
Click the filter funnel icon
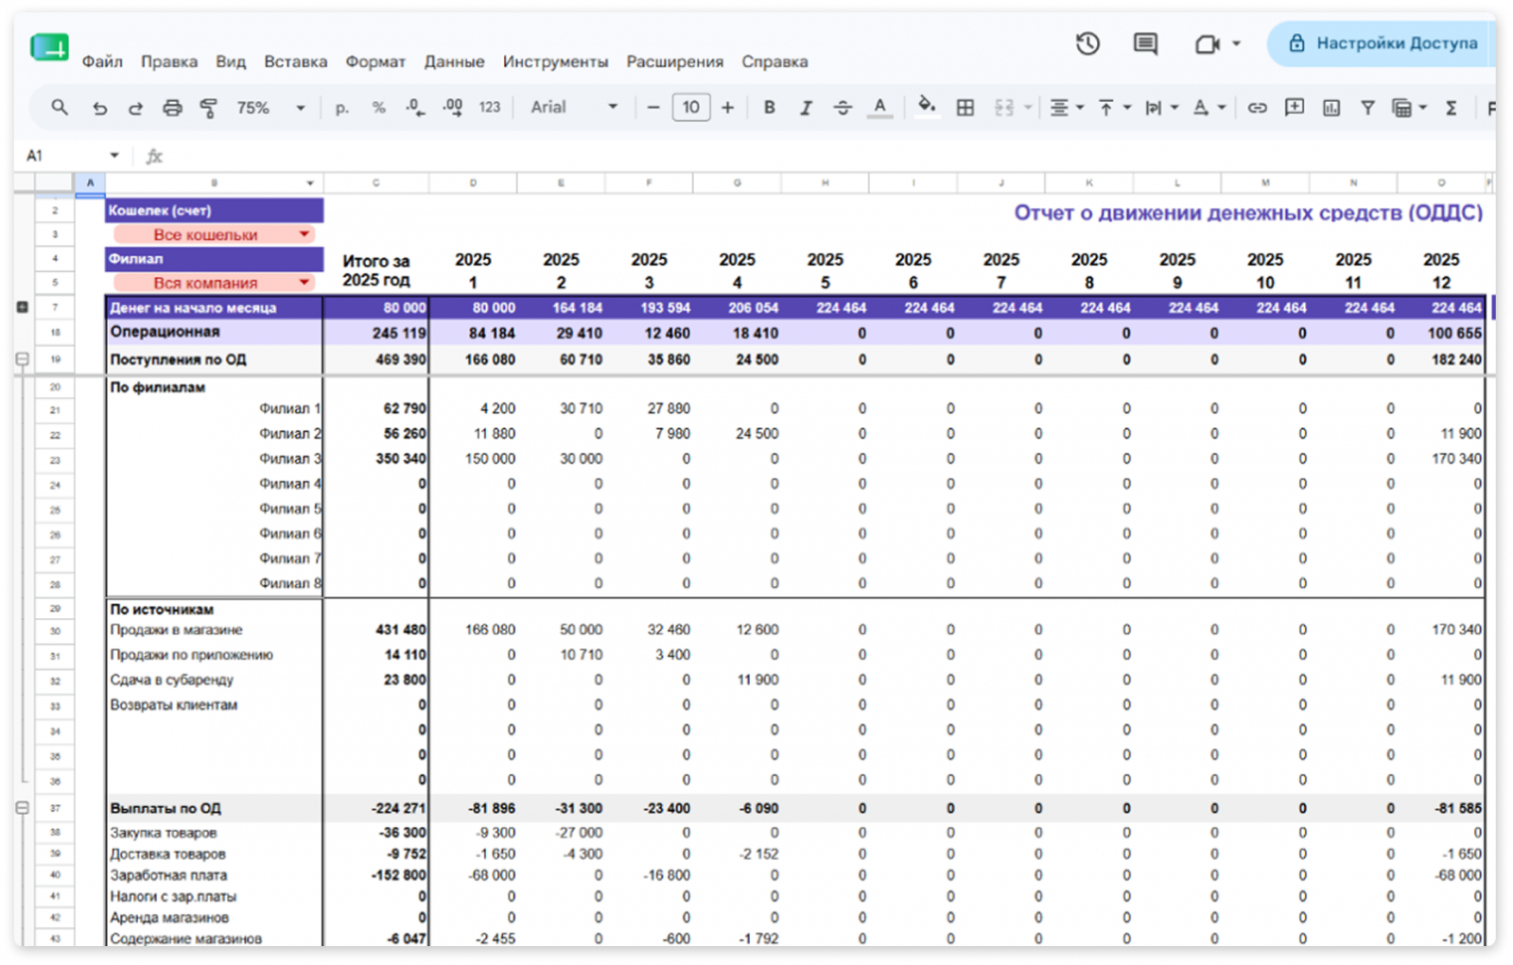1367,108
